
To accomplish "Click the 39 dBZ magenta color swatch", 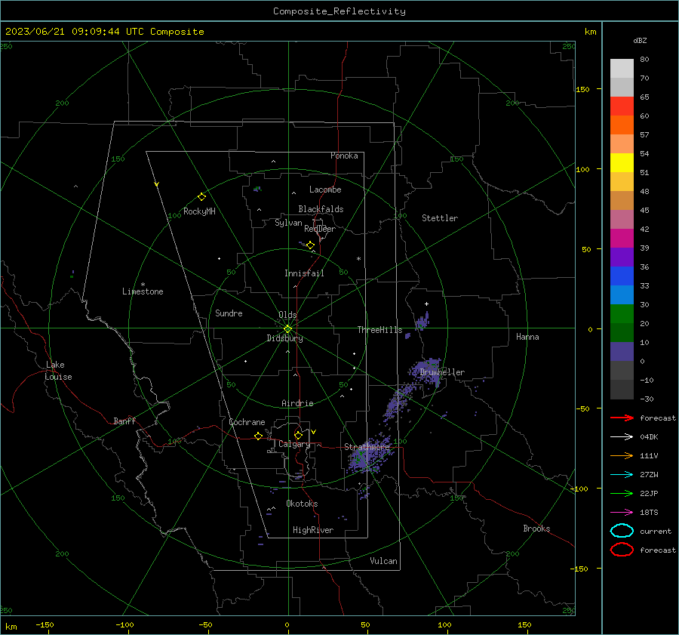I will (x=622, y=239).
